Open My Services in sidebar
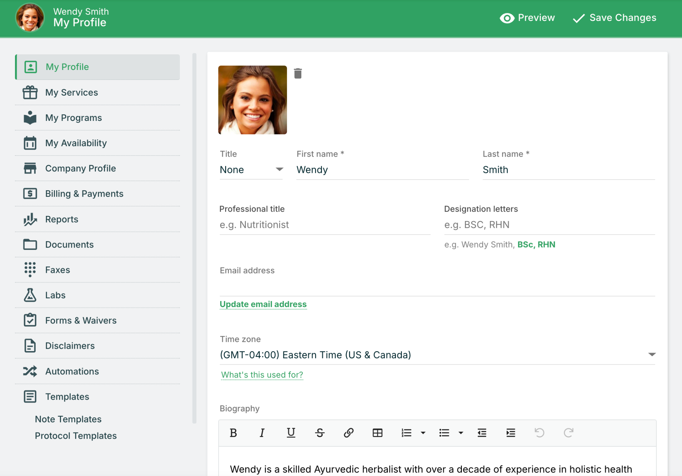The height and width of the screenshot is (476, 682). [x=72, y=92]
